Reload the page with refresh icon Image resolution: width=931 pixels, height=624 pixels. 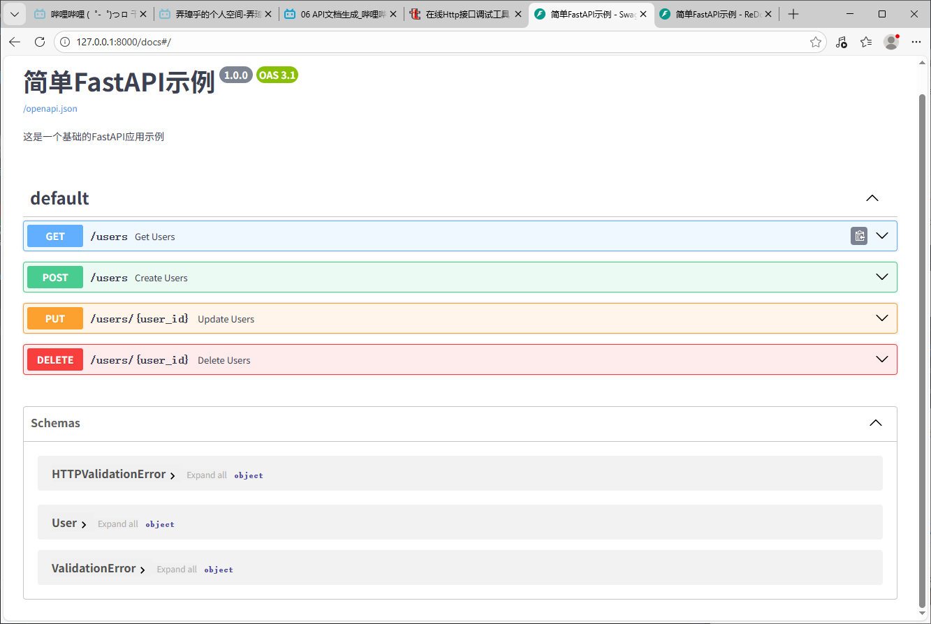(x=40, y=42)
